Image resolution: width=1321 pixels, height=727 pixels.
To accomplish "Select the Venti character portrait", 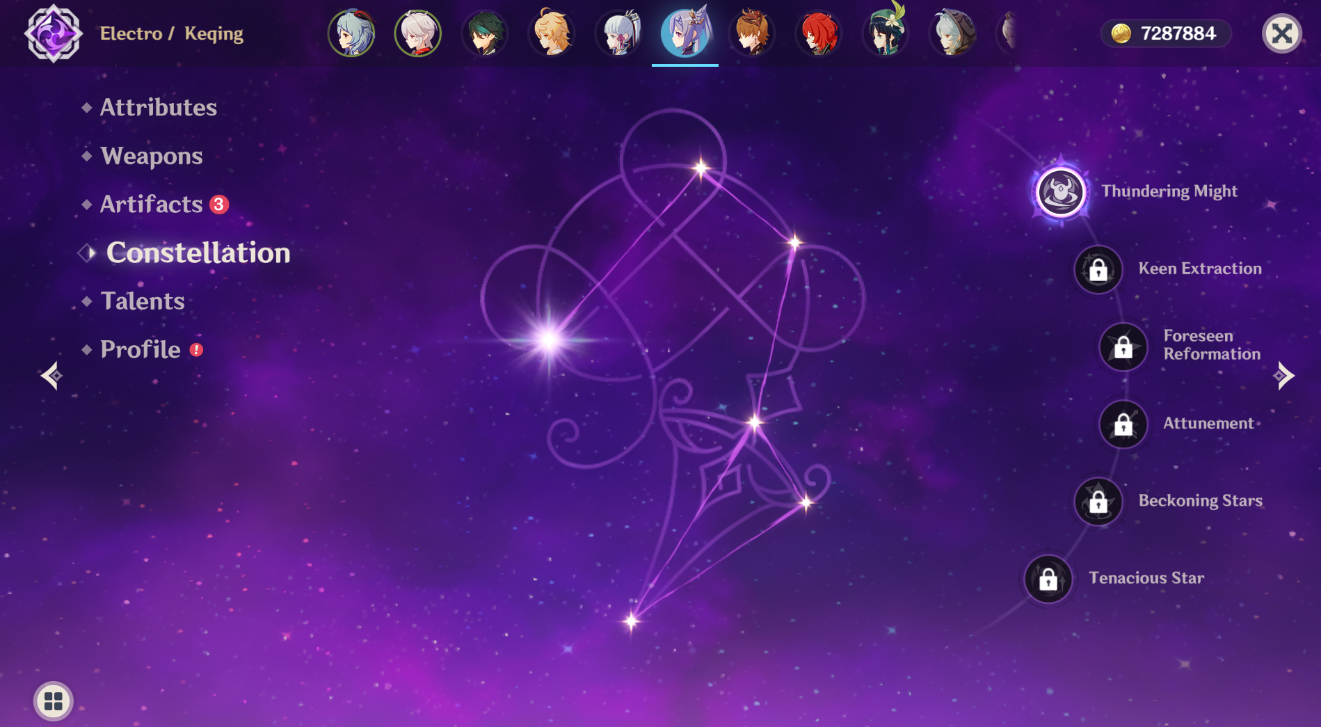I will click(886, 33).
